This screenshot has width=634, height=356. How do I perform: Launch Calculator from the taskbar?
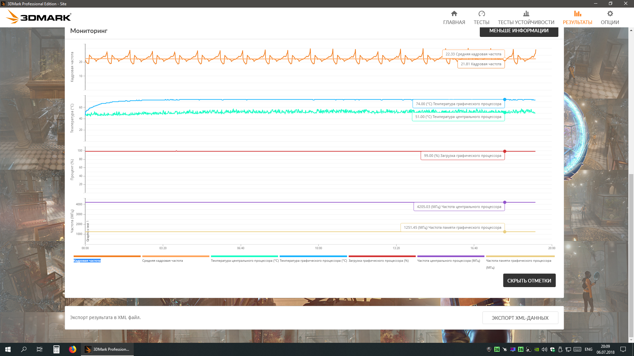point(56,349)
